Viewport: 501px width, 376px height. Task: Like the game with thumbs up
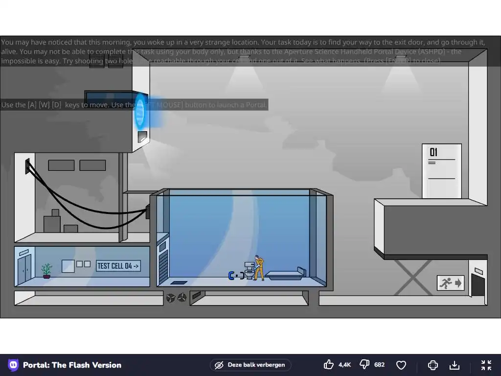coord(328,365)
